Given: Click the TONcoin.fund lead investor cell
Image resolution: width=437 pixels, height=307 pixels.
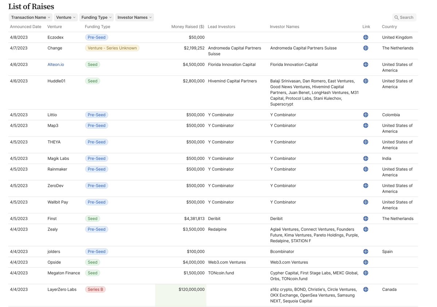Looking at the screenshot, I should click(221, 273).
